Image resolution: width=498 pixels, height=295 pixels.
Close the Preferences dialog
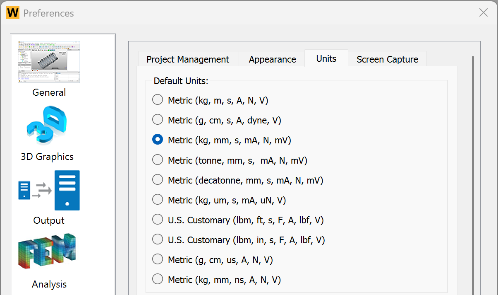click(483, 13)
